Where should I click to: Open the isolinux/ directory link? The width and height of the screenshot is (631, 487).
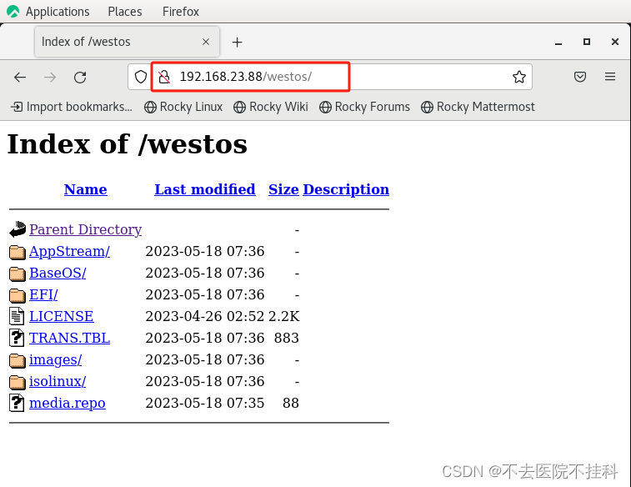pos(58,381)
